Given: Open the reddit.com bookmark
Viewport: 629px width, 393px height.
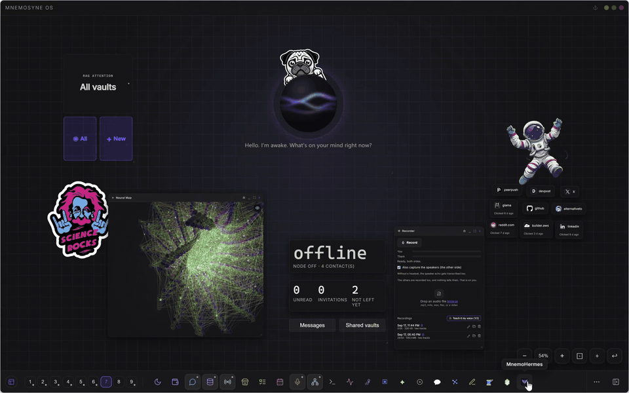Looking at the screenshot, I should (x=502, y=228).
